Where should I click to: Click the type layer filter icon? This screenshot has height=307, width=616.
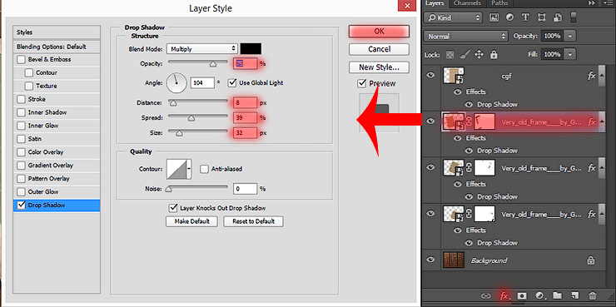(x=525, y=17)
